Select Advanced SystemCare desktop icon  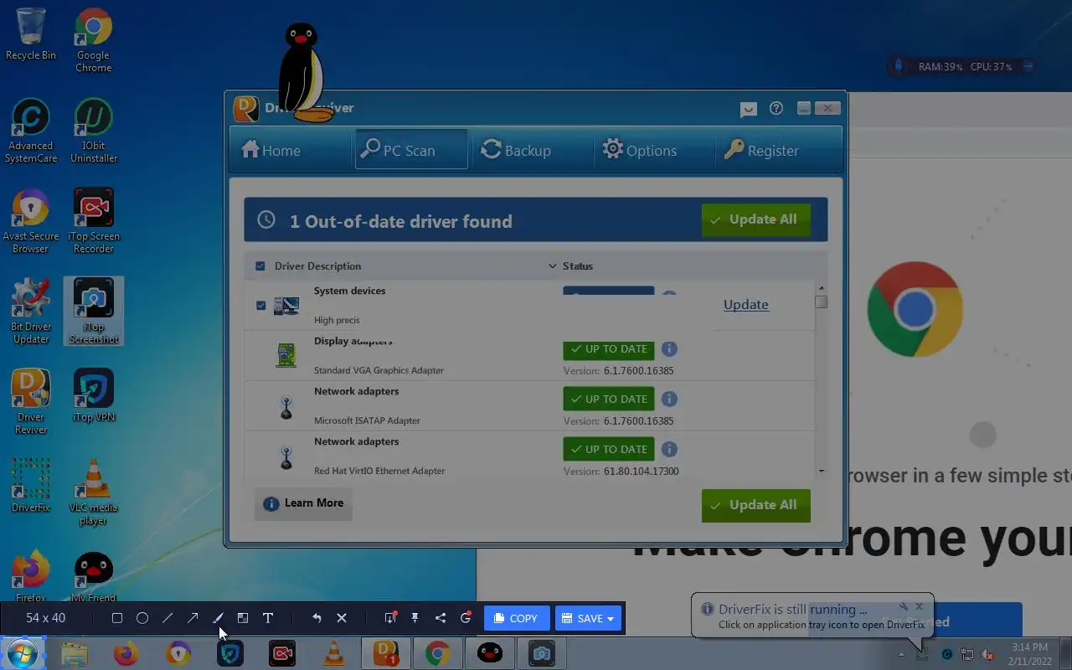tap(31, 130)
